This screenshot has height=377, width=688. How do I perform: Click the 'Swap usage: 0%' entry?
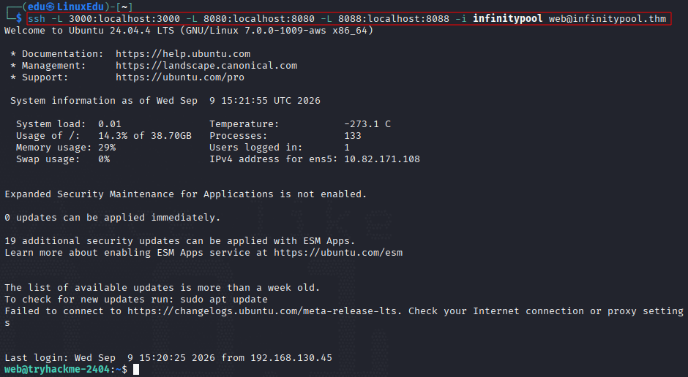tap(63, 159)
